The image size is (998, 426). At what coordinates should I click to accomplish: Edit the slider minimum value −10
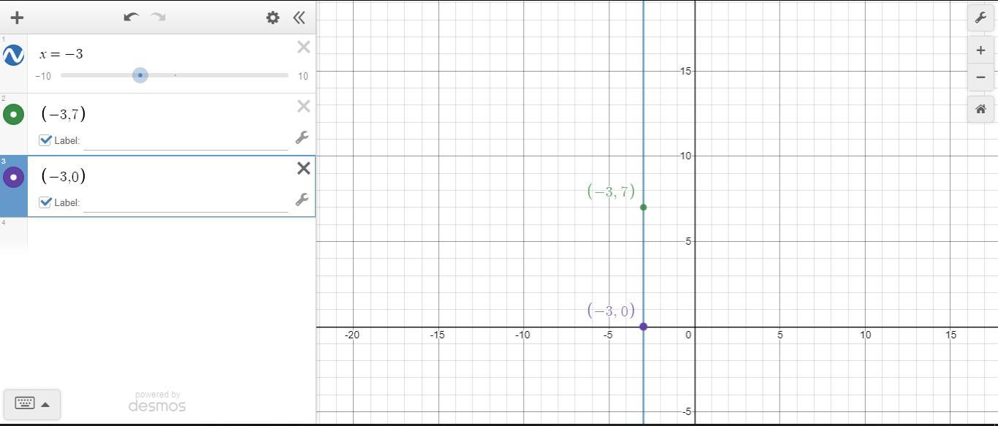[43, 76]
